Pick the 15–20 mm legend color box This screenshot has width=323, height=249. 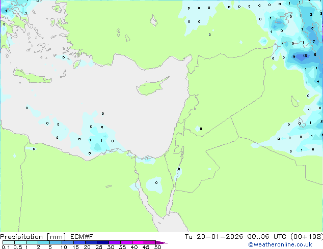click(x=79, y=242)
